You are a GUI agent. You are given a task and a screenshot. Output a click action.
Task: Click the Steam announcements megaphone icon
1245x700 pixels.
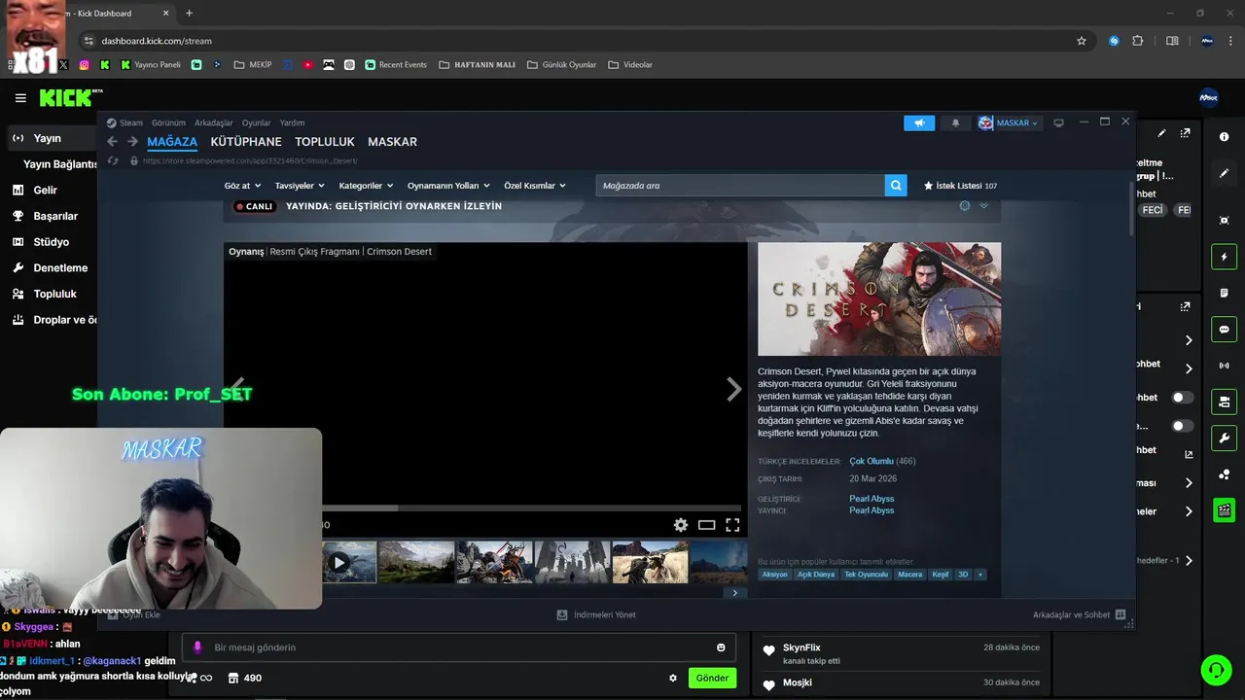pyautogui.click(x=919, y=122)
